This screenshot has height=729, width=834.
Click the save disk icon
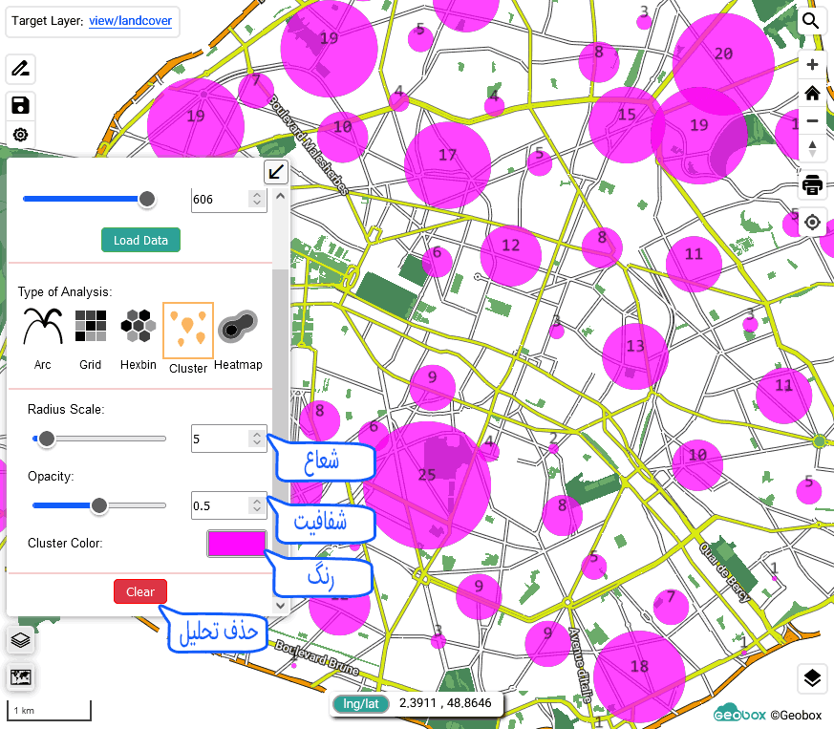pos(20,105)
